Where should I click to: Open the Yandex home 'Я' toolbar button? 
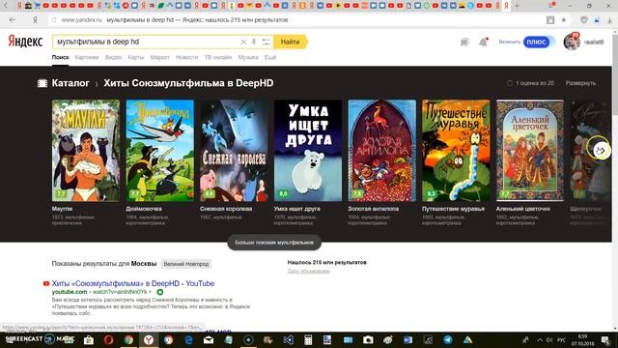click(x=35, y=19)
